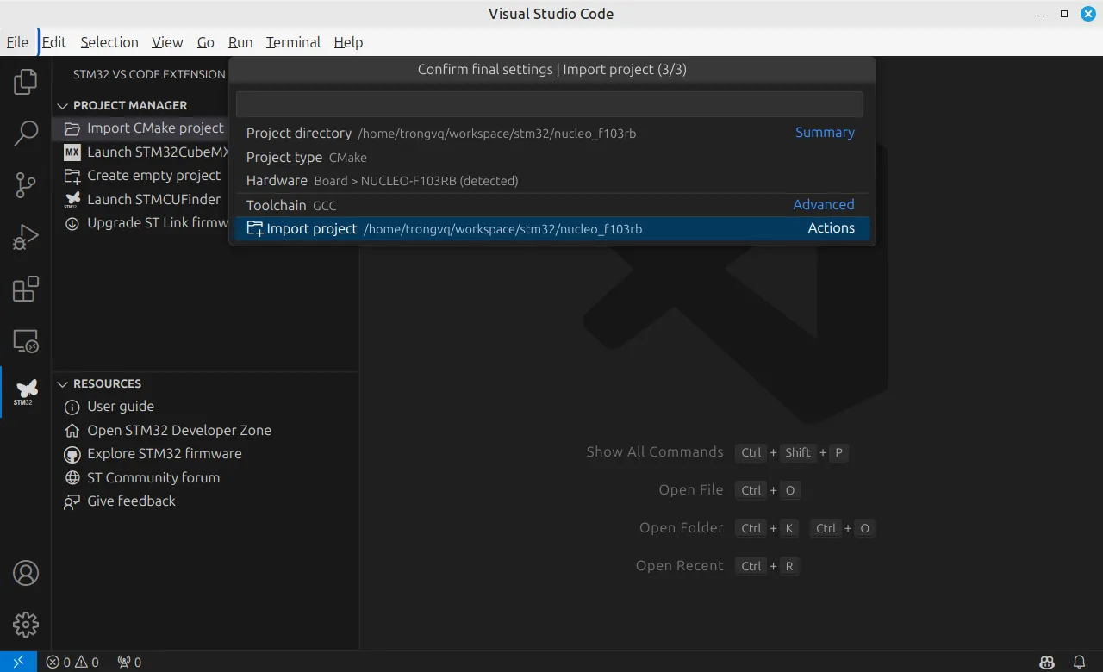
Task: Open the Help menu
Action: pos(348,42)
